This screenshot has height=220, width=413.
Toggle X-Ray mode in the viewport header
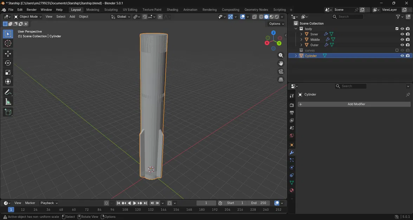point(254,17)
